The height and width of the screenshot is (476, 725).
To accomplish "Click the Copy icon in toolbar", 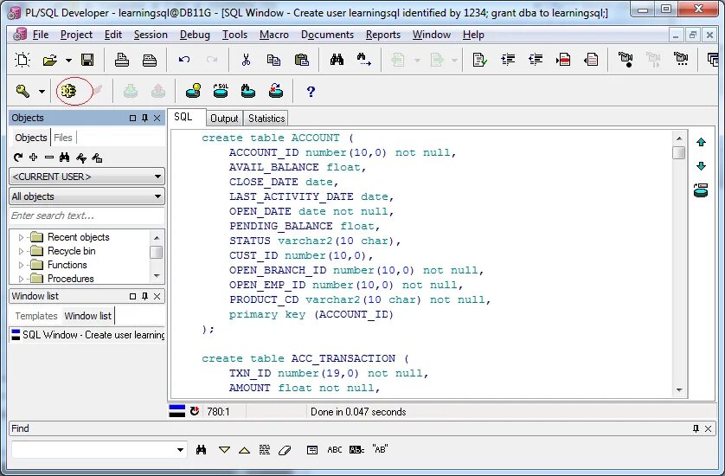I will click(x=273, y=60).
